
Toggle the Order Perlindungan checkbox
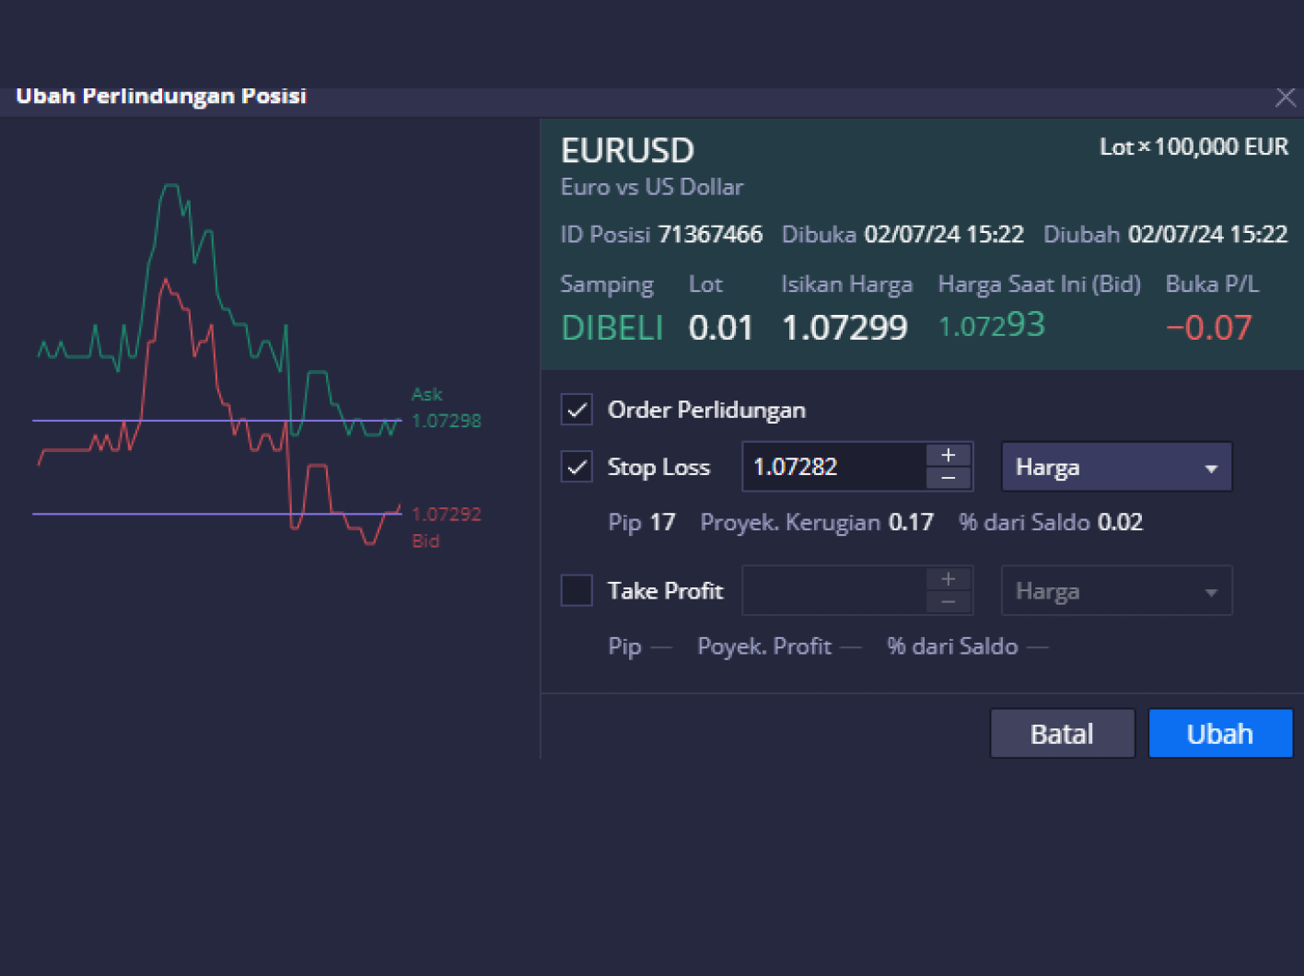pos(576,410)
